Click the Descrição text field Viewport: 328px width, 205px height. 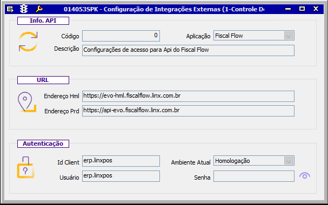click(x=188, y=50)
